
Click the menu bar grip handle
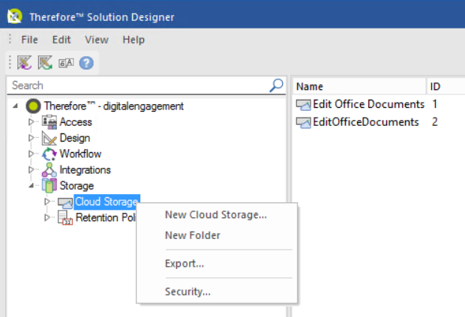10,39
